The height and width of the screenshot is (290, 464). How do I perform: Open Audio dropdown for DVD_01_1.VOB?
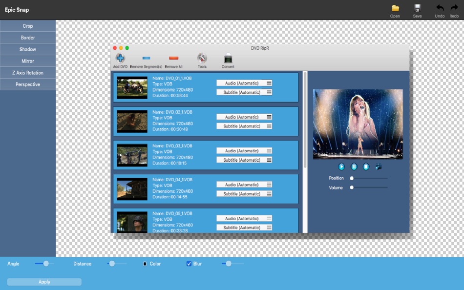(244, 83)
